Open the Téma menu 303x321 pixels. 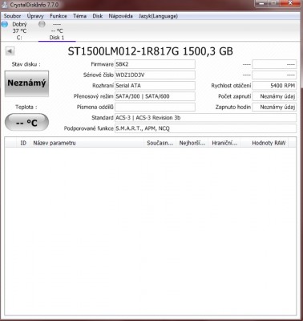tap(79, 16)
